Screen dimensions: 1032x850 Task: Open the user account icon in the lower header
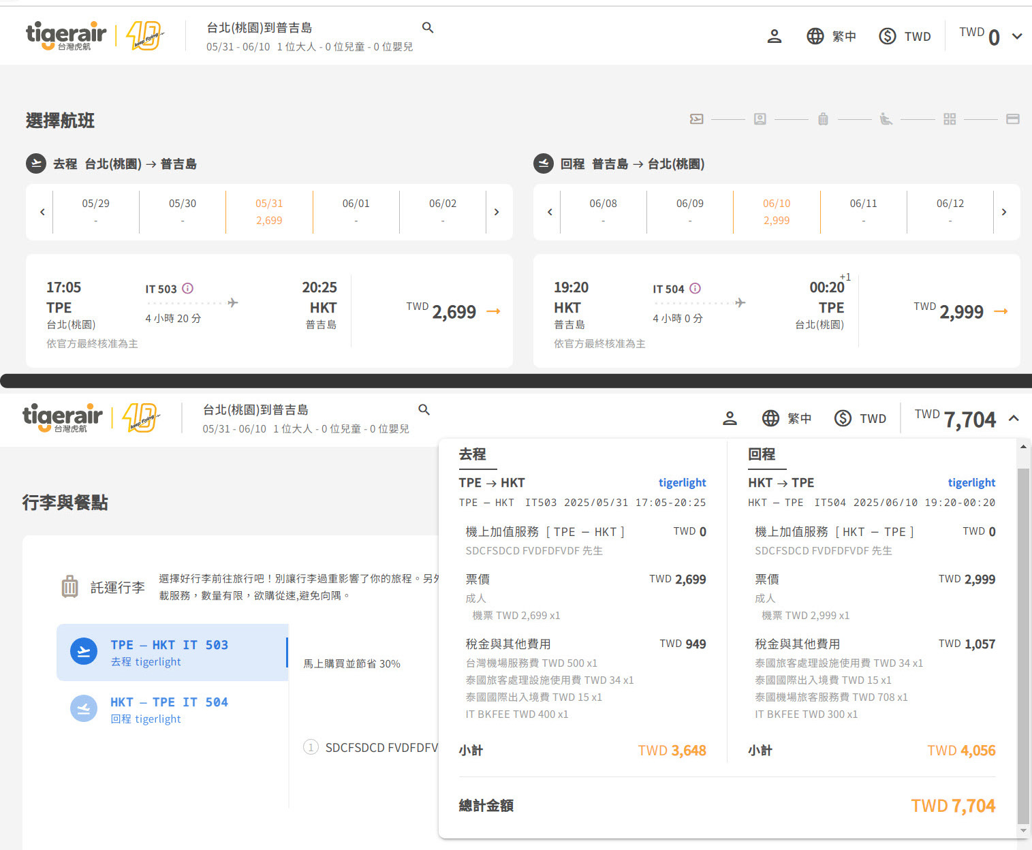pos(730,418)
